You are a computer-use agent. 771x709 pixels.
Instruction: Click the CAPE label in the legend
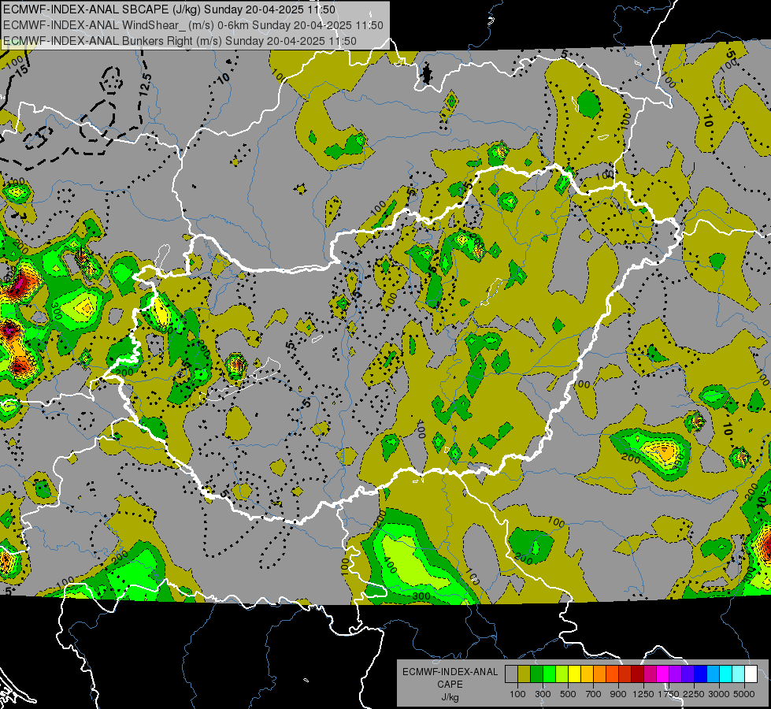click(x=450, y=685)
